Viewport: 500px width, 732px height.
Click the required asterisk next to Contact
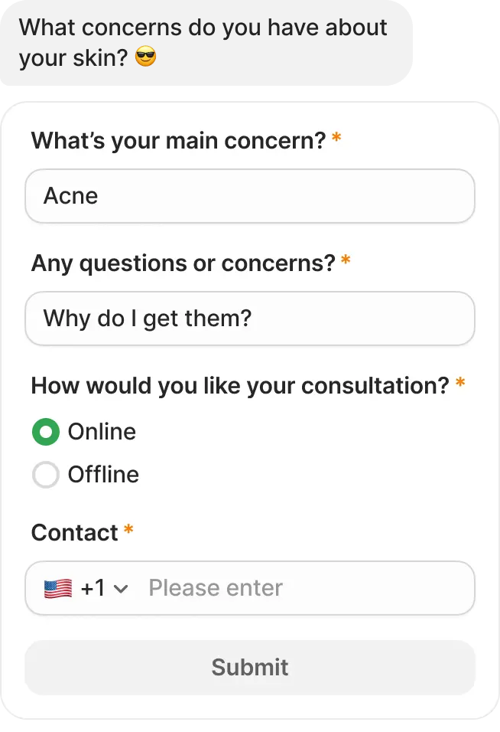click(128, 531)
